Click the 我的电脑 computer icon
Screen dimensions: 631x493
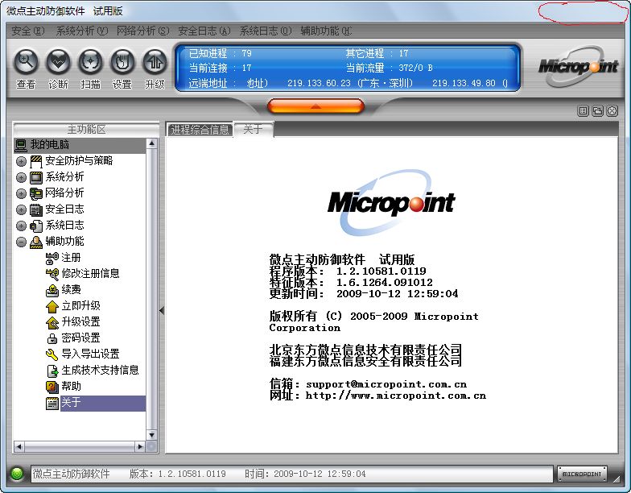21,145
